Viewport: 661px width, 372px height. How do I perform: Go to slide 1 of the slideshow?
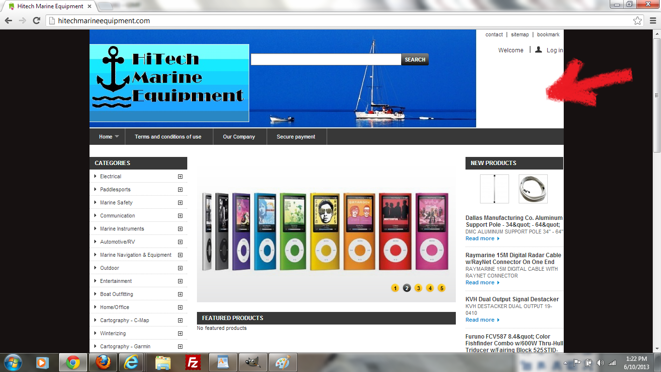point(395,288)
